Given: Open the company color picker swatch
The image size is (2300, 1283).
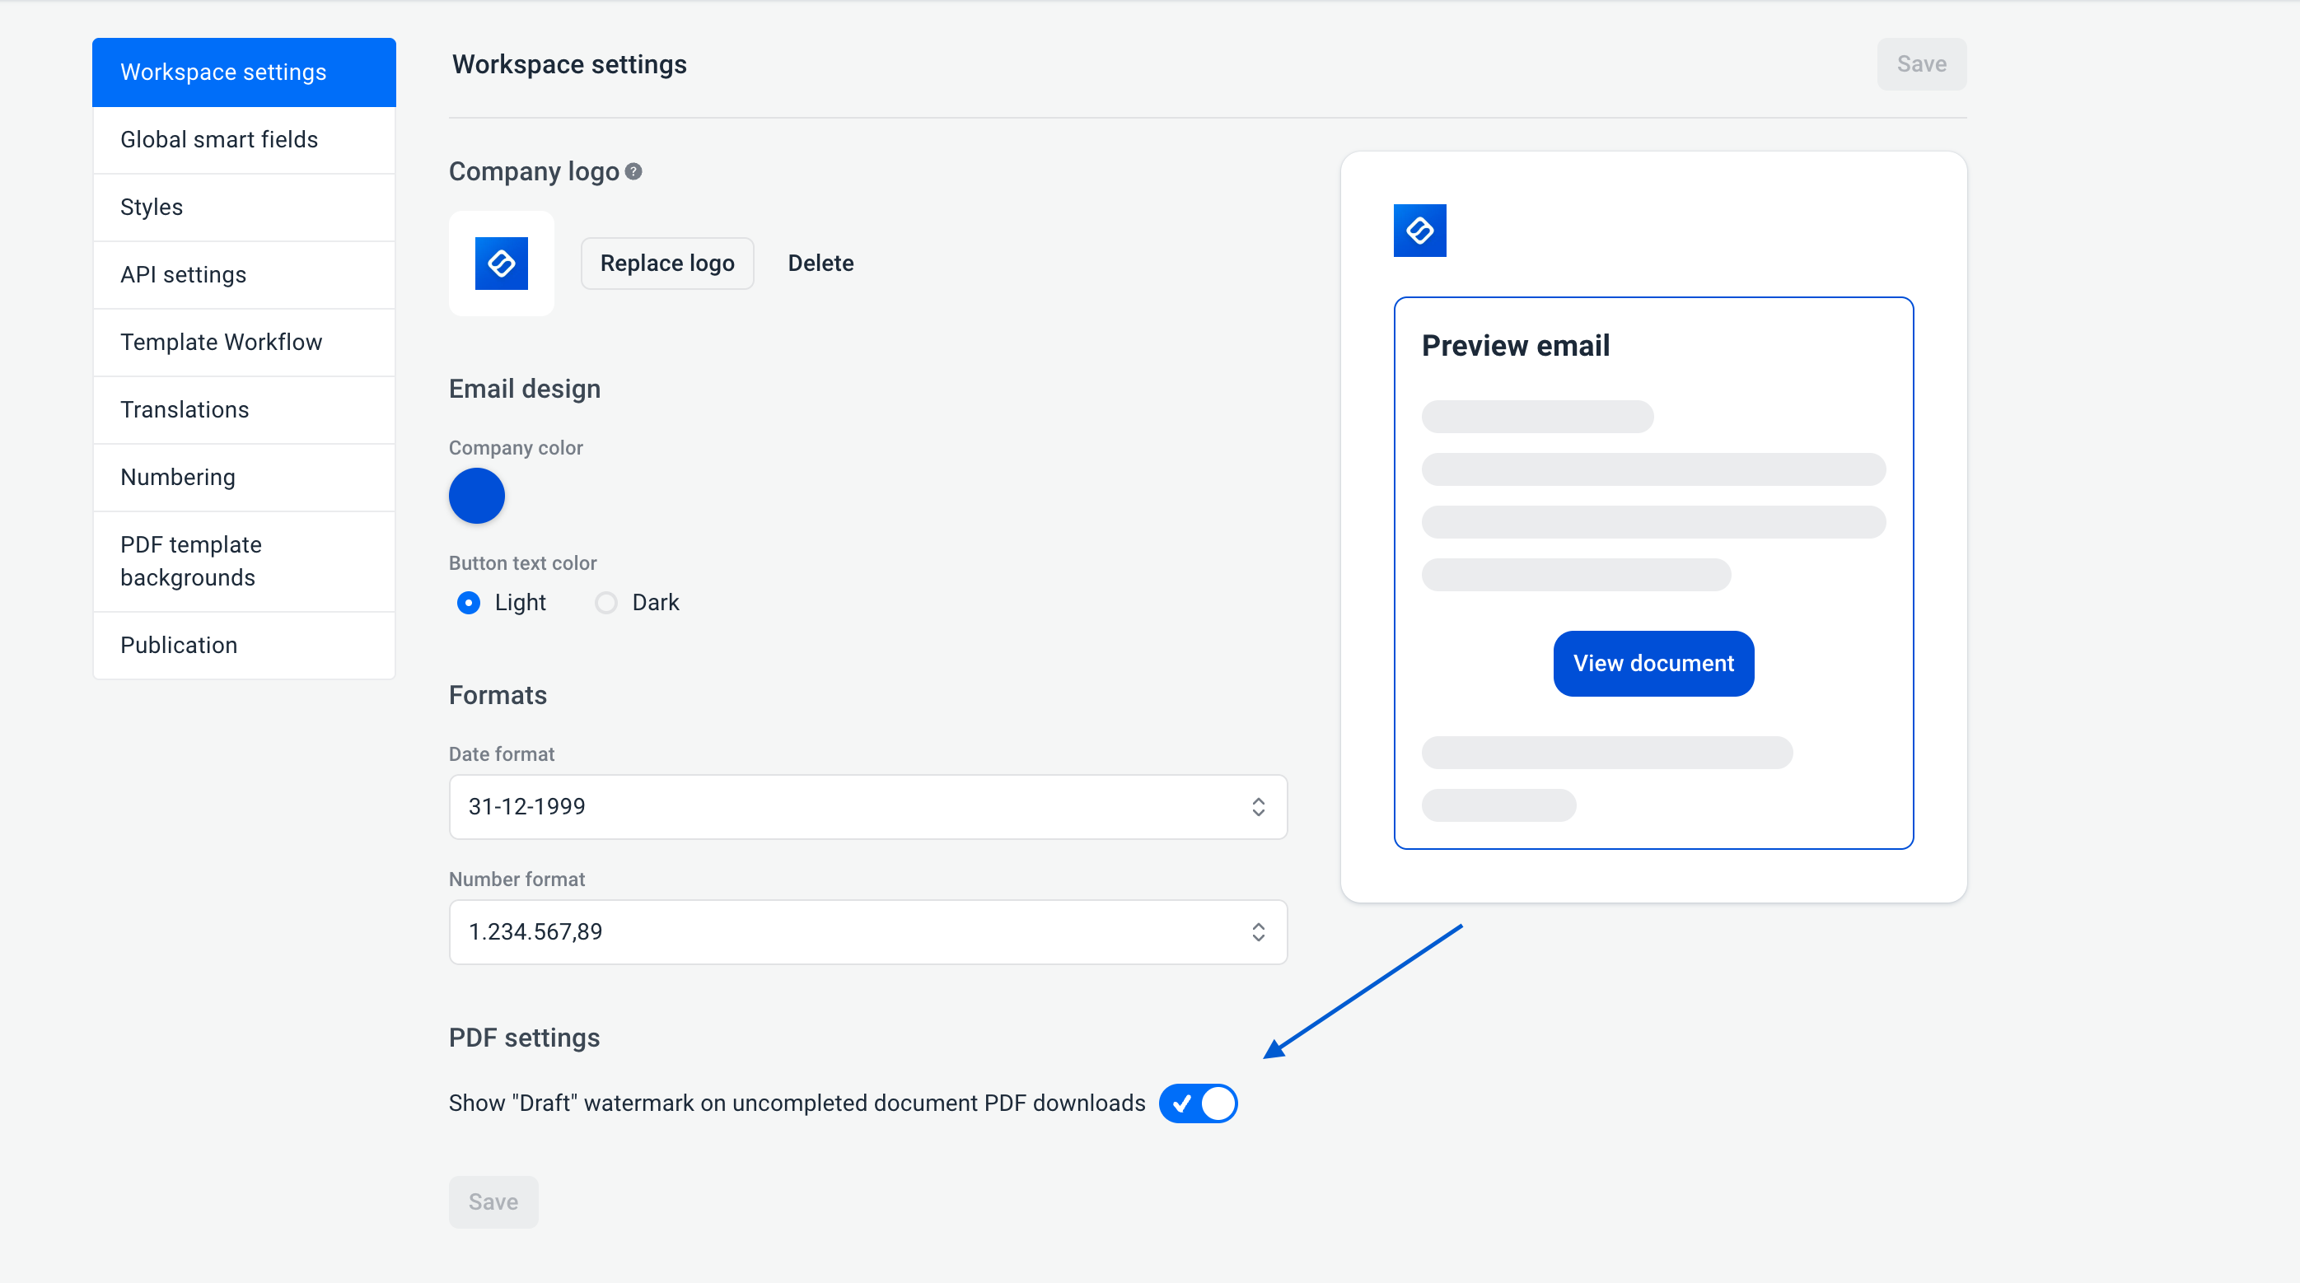Looking at the screenshot, I should tap(477, 497).
